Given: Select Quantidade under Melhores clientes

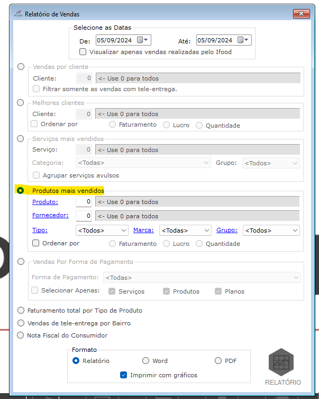Looking at the screenshot, I should pos(199,126).
